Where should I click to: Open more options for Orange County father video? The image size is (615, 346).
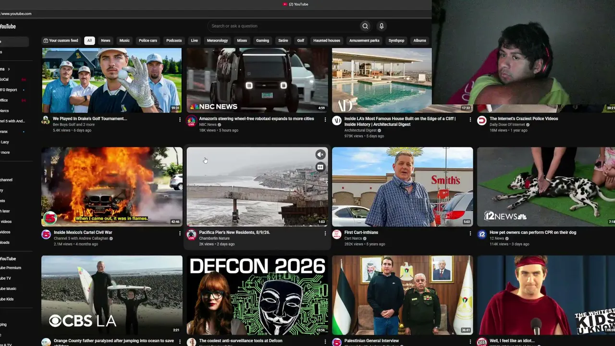coord(180,342)
